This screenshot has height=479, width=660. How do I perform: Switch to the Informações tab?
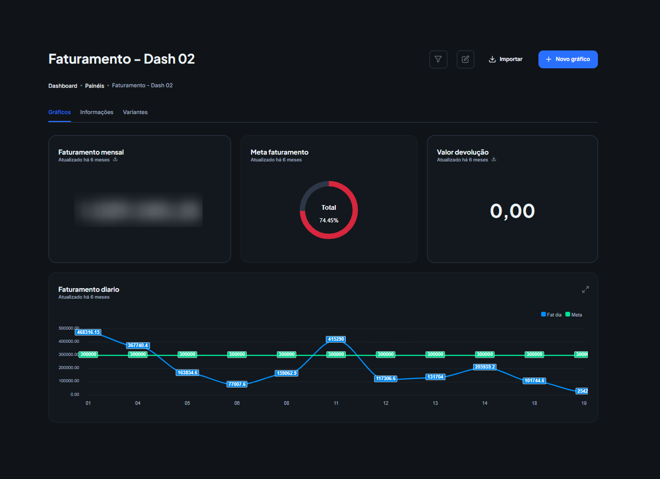pos(97,112)
